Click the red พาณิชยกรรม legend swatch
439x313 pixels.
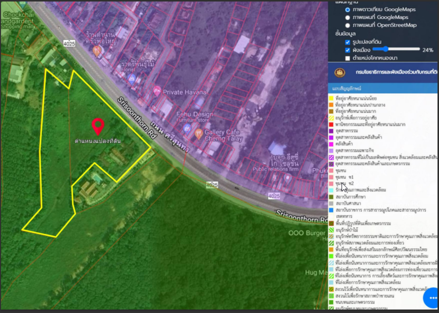coord(331,124)
